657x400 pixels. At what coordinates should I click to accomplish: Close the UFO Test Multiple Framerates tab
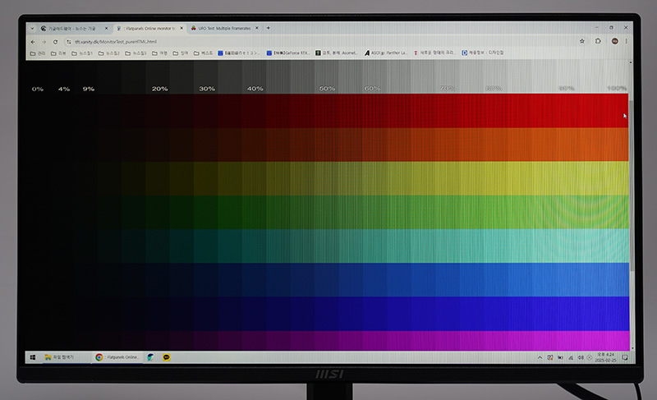[257, 28]
